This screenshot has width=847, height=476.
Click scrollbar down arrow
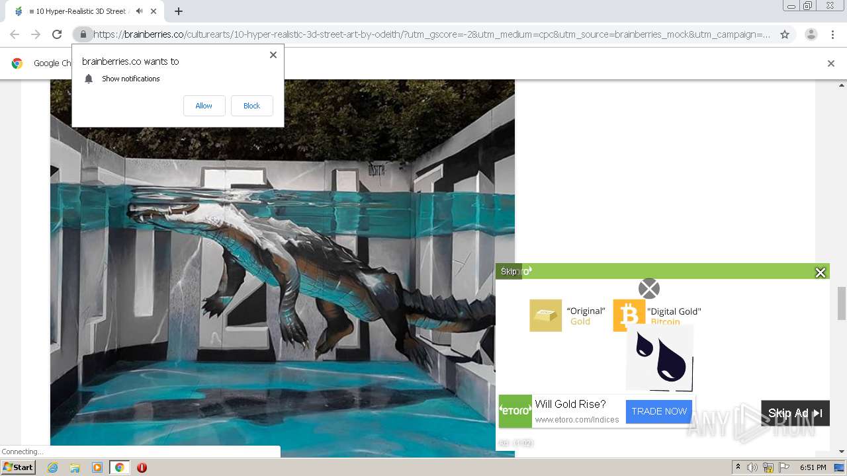(842, 452)
